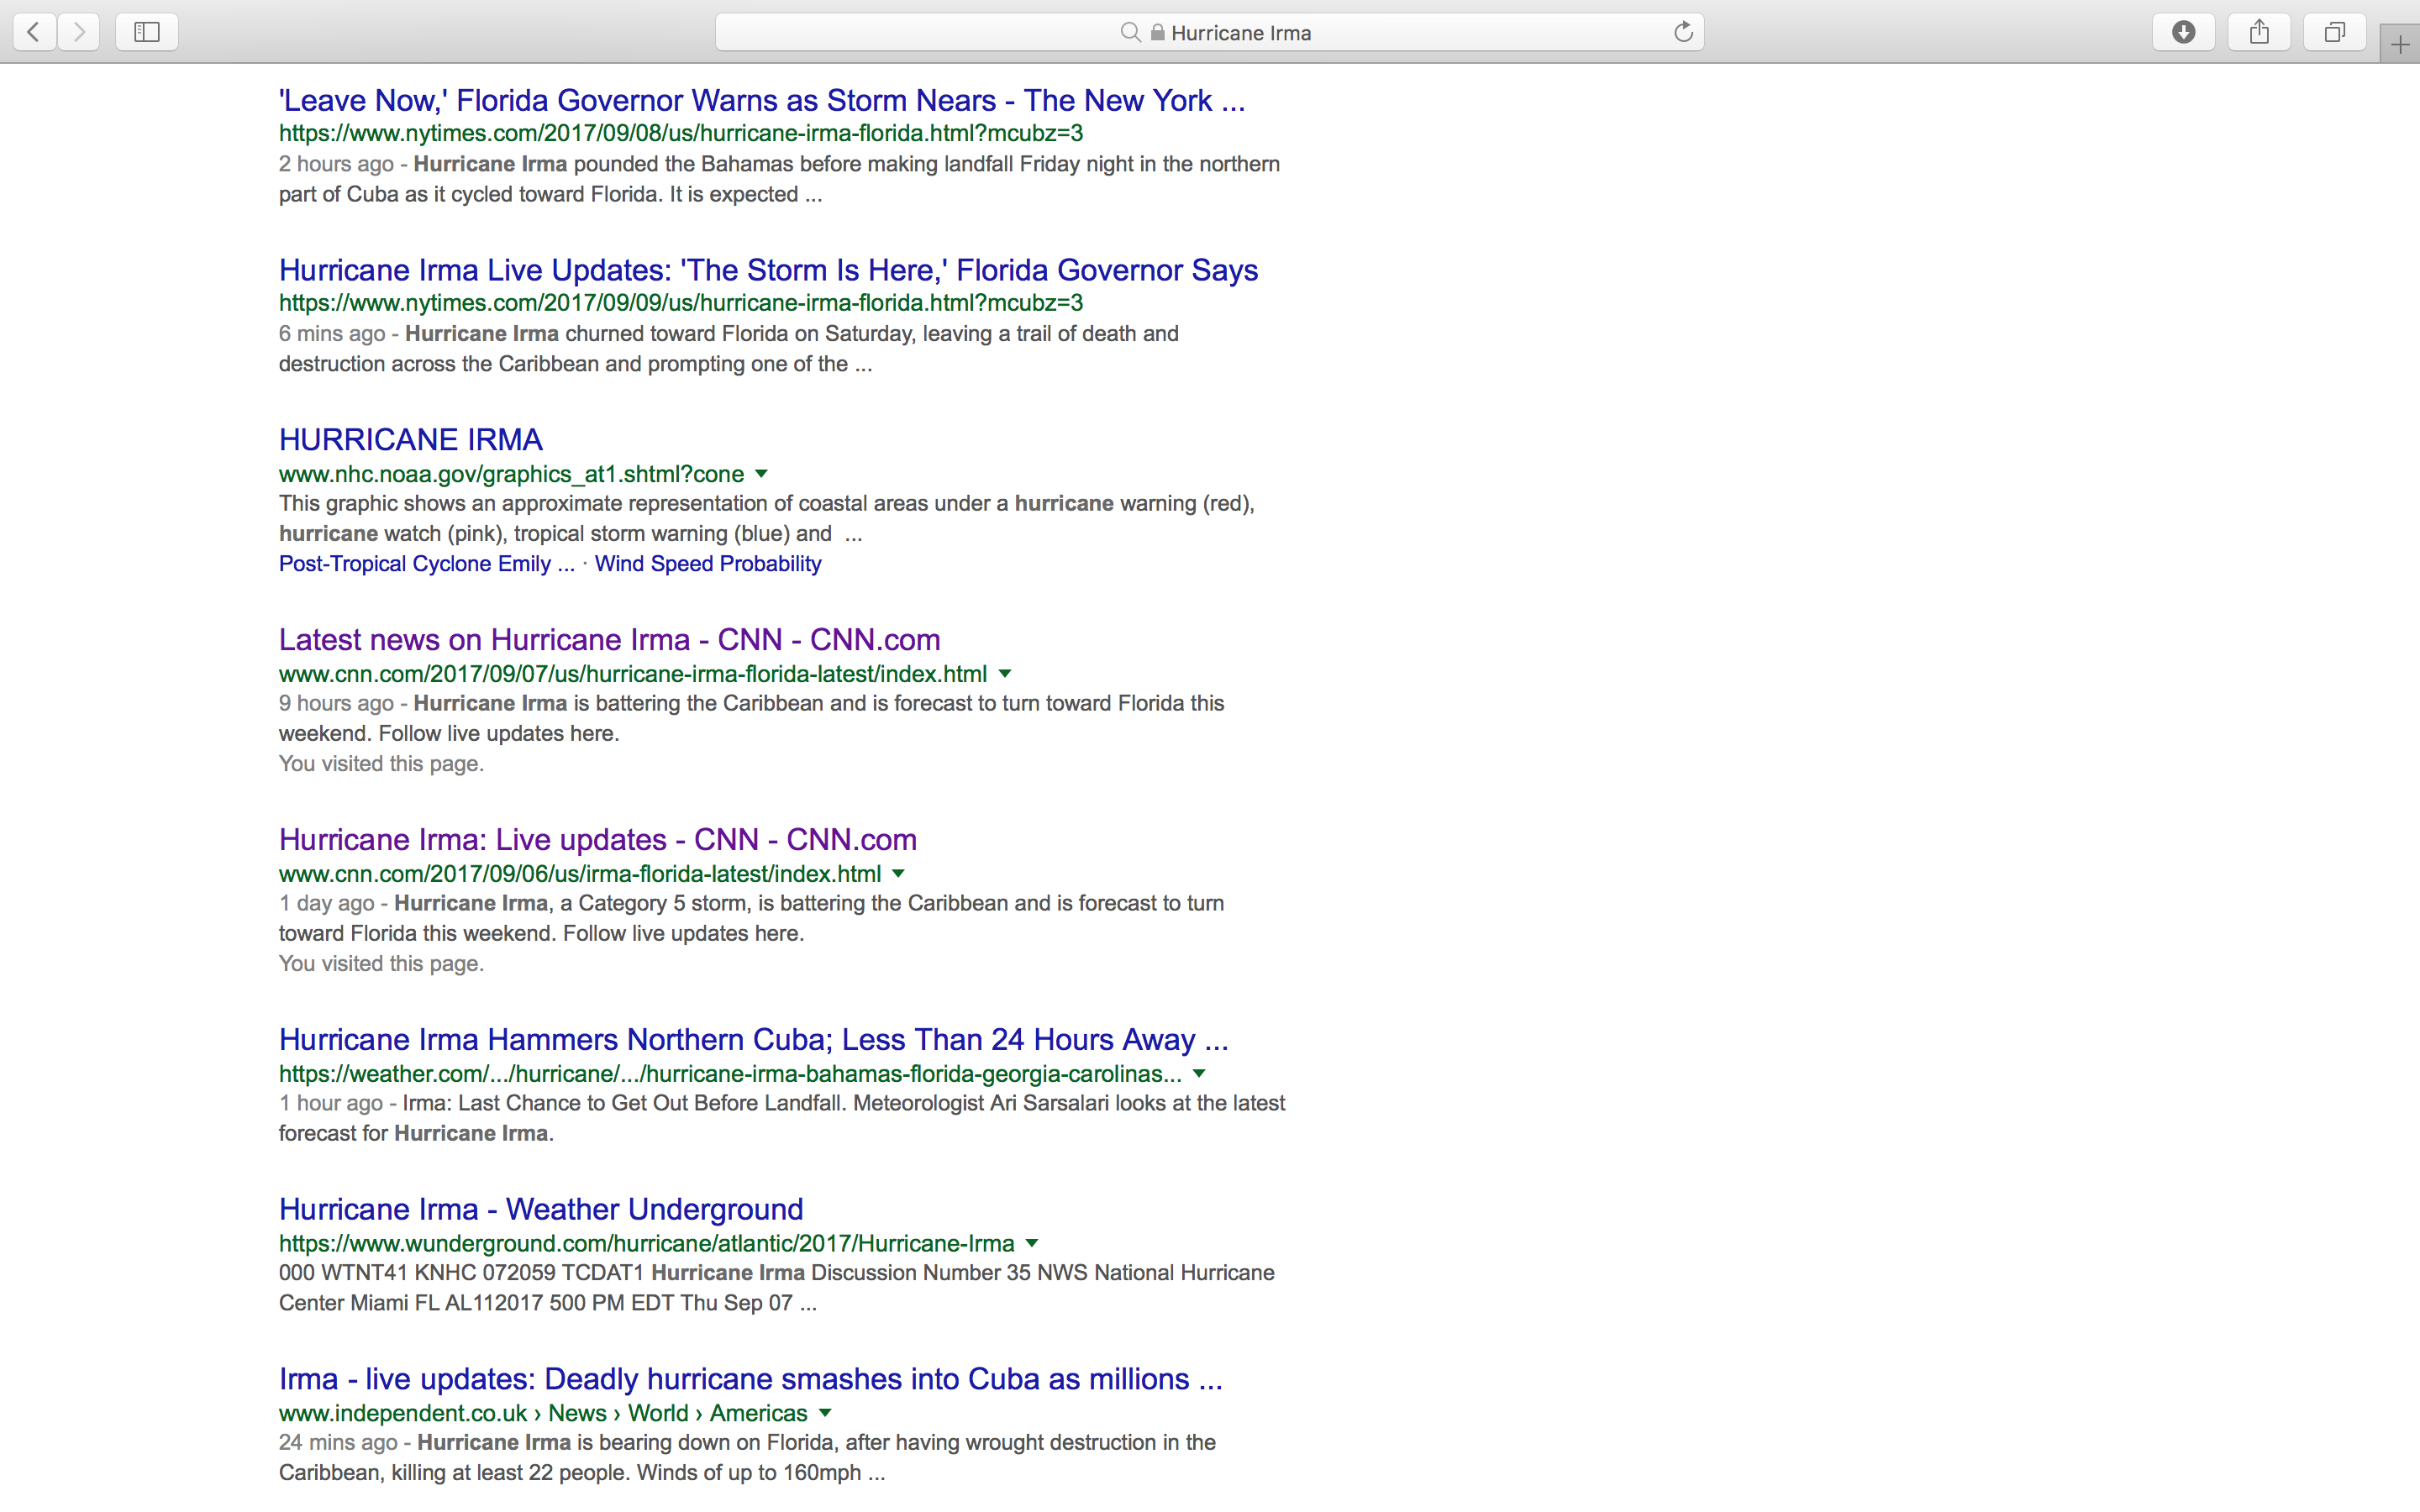Click the '6 mins ago' snippet text
Screen dimensions: 2420x1512
[x=332, y=334]
